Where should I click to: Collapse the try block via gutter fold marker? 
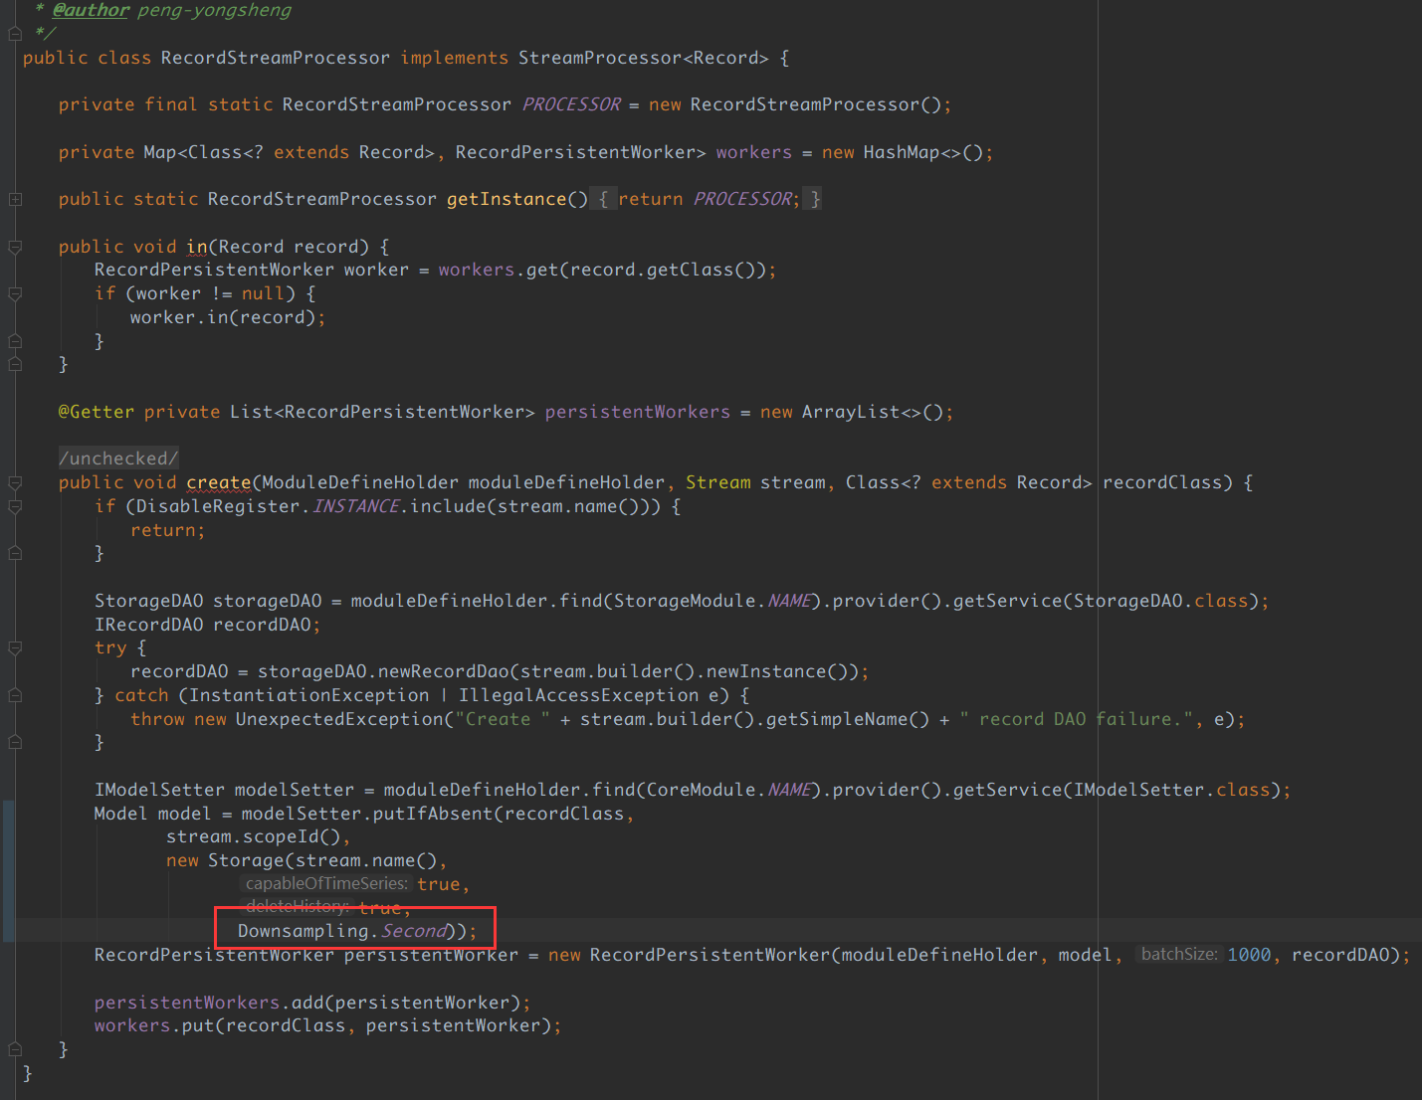point(15,648)
